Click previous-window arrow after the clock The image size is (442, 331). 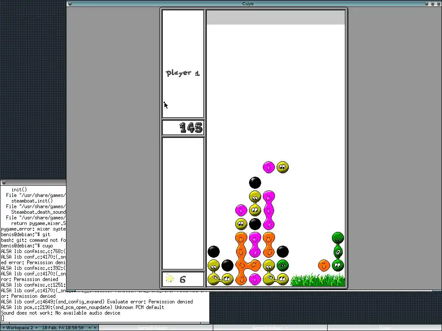[x=89, y=328]
